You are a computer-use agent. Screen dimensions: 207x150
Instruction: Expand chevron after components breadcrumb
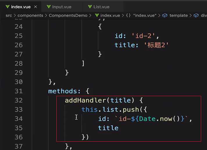point(46,16)
